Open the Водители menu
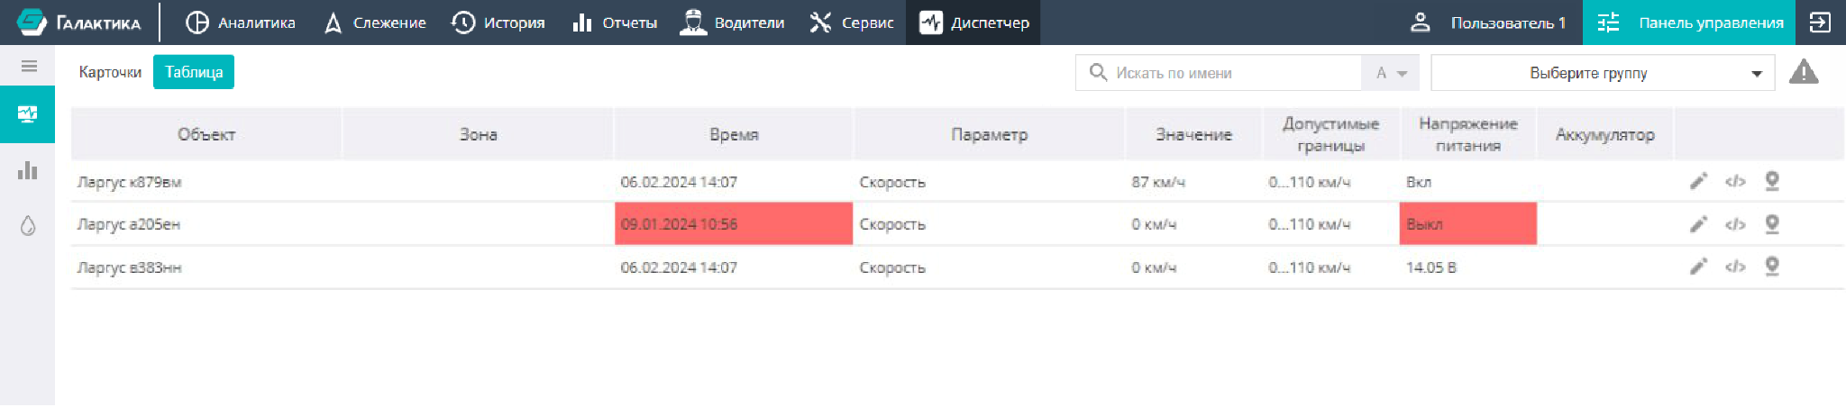Image resolution: width=1846 pixels, height=407 pixels. 732,23
